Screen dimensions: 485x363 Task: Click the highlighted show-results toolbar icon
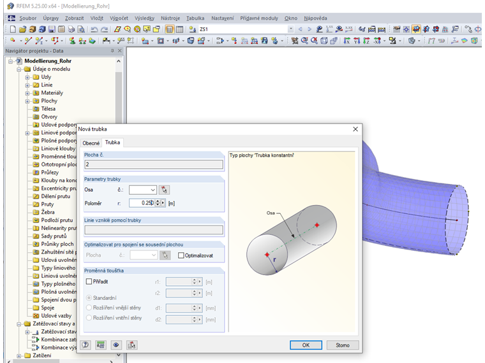416,29
